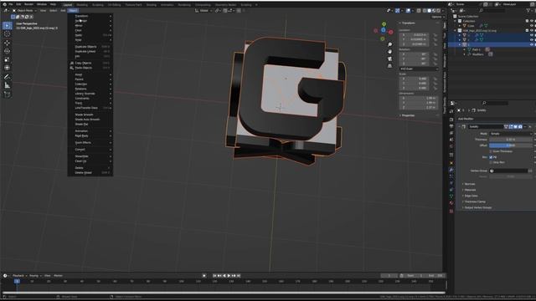
Task: Switch perspective/orthographic projection grid icon
Action: (389, 66)
